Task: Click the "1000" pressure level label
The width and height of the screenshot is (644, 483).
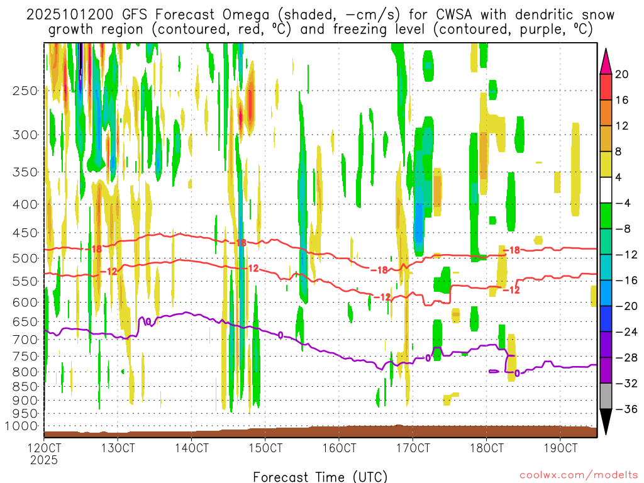Action: click(x=22, y=426)
